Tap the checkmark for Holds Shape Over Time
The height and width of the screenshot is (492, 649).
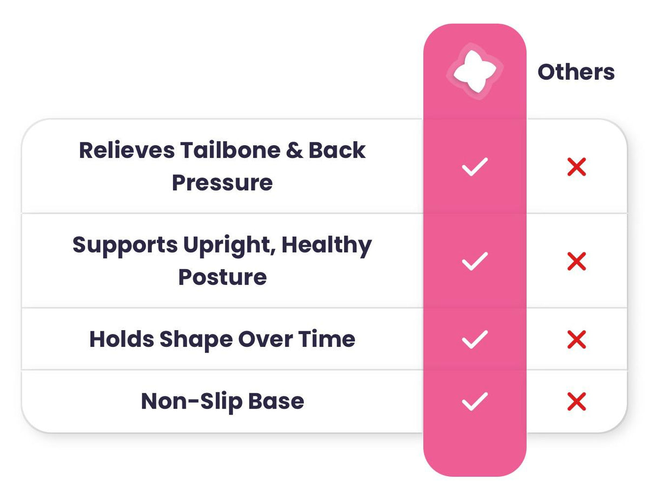click(x=474, y=339)
